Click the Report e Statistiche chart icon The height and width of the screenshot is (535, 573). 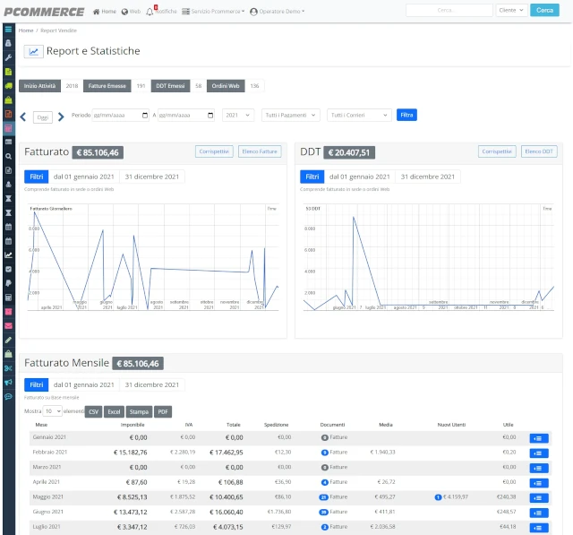(34, 52)
